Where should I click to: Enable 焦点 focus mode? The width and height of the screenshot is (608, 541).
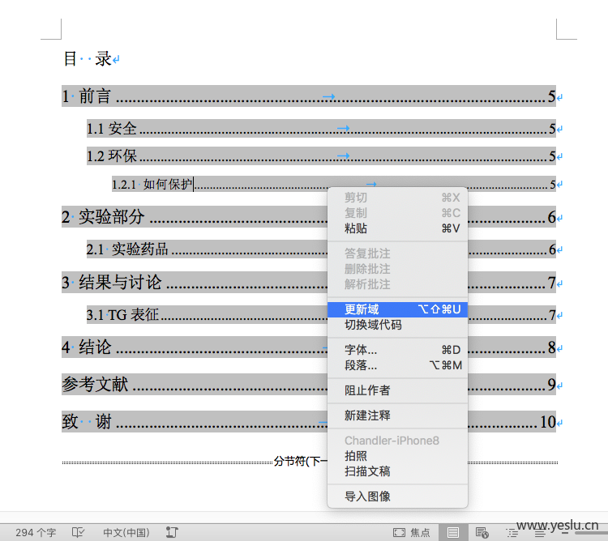412,533
